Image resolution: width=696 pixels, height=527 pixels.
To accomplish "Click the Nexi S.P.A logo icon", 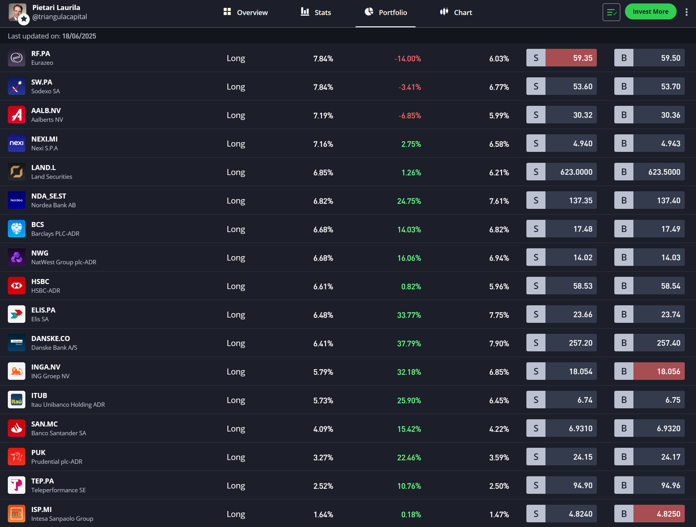I will 16,143.
